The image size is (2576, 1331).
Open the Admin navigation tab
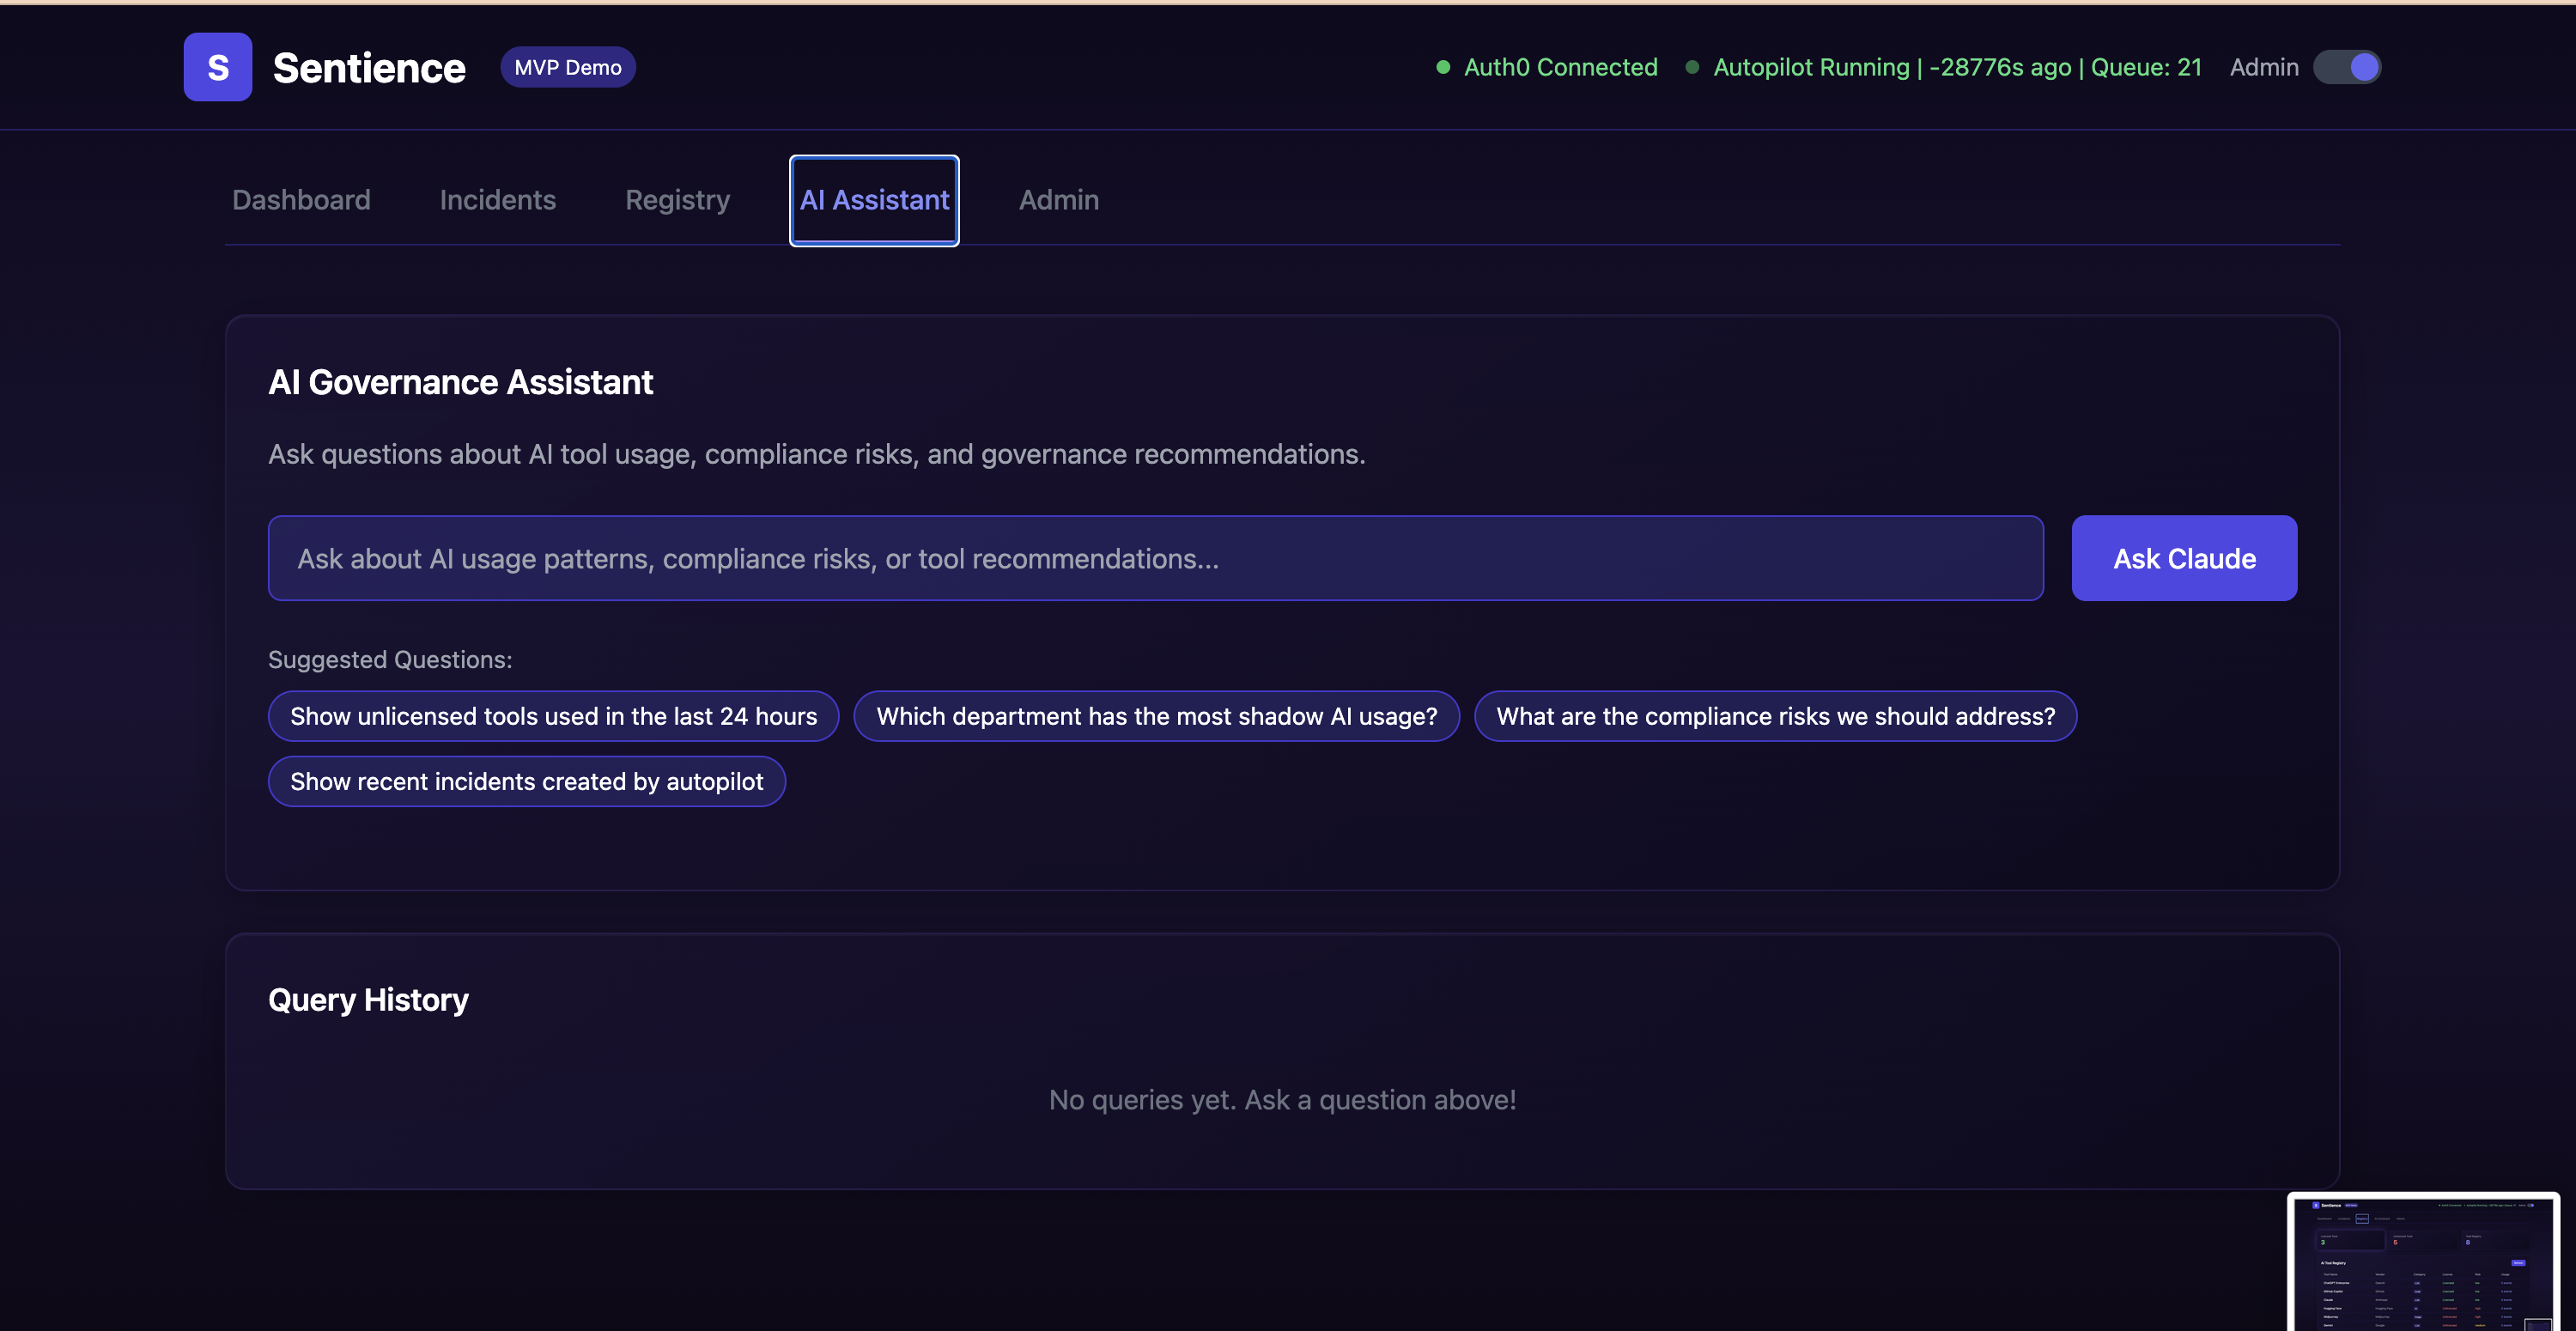coord(1058,200)
